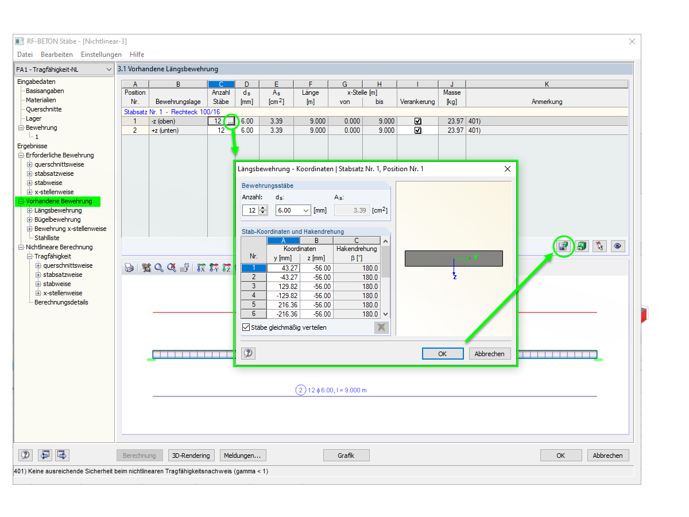Image resolution: width=689 pixels, height=517 pixels.
Task: Confirm the coordinates dialog with OK
Action: coord(443,353)
